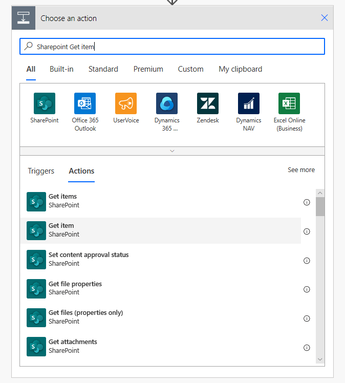
Task: Open the Dynamics 365 connector
Action: pos(167,103)
